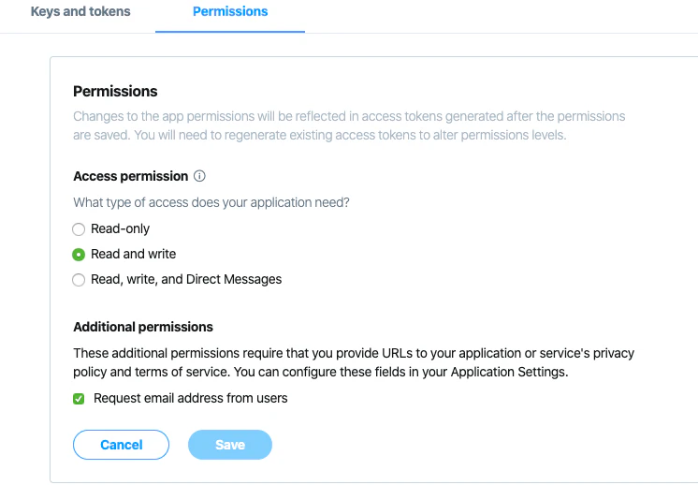Select the Permissions tab
Viewport: 698px width, 485px height.
click(x=230, y=11)
